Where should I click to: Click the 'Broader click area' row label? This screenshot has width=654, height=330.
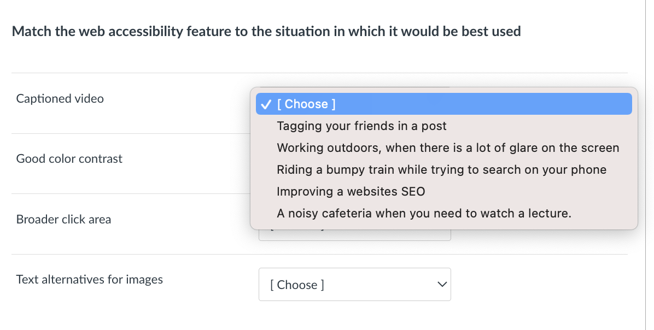63,219
